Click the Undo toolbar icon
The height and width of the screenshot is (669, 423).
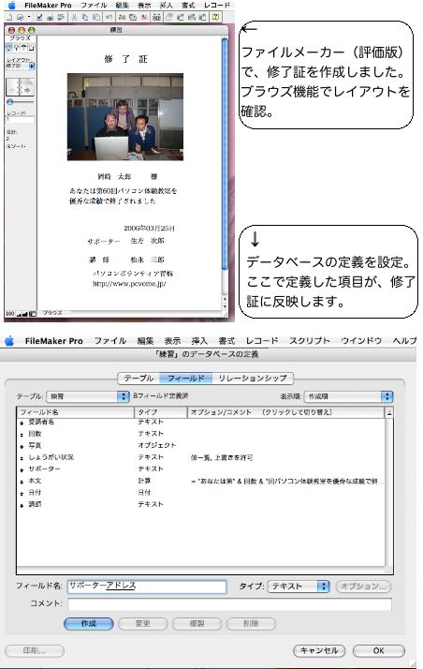tap(109, 18)
